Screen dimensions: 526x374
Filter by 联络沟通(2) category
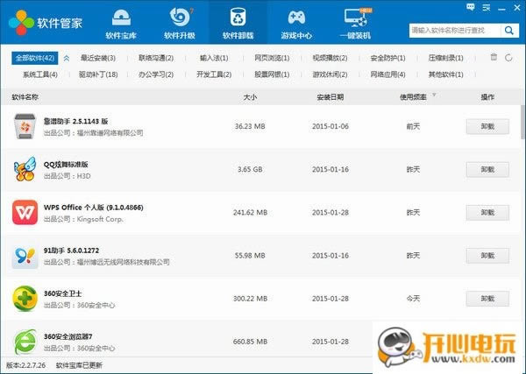click(x=156, y=58)
